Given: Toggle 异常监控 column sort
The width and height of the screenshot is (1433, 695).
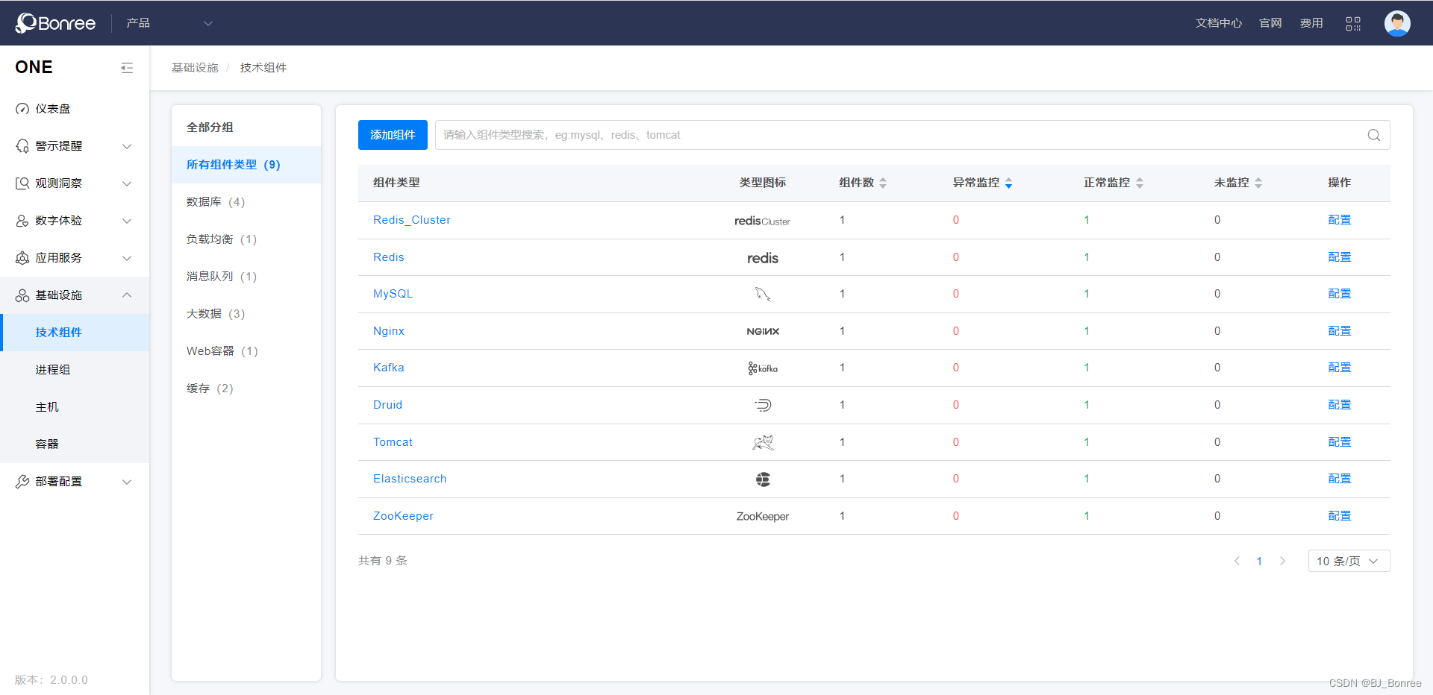Looking at the screenshot, I should 1009,183.
